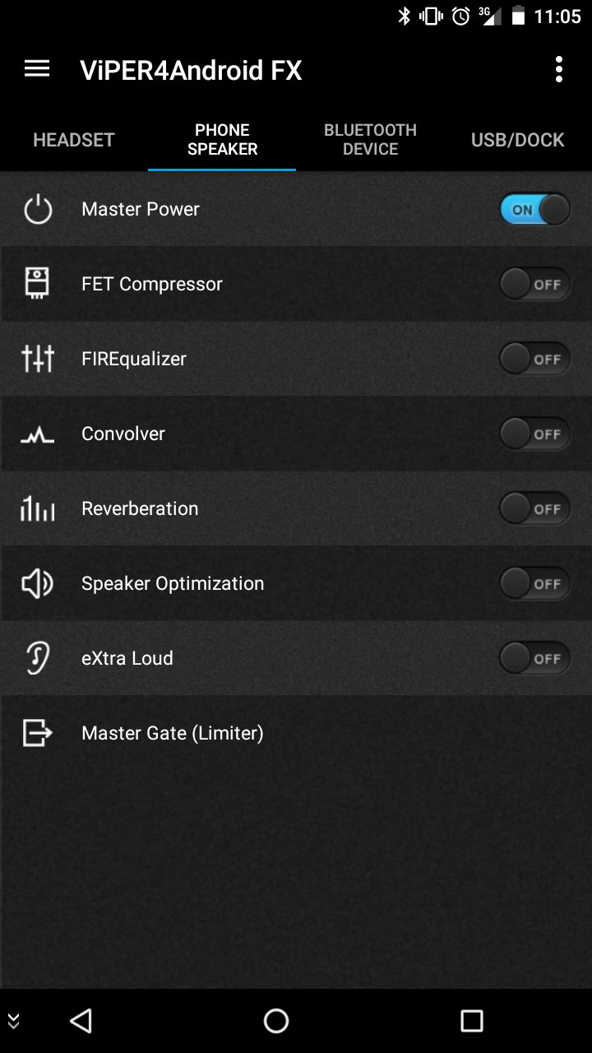The width and height of the screenshot is (592, 1053).
Task: Tap the Convolver waveform icon
Action: click(x=38, y=435)
